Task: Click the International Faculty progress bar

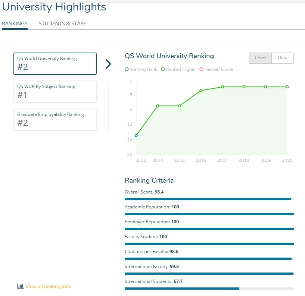Action: [x=209, y=274]
